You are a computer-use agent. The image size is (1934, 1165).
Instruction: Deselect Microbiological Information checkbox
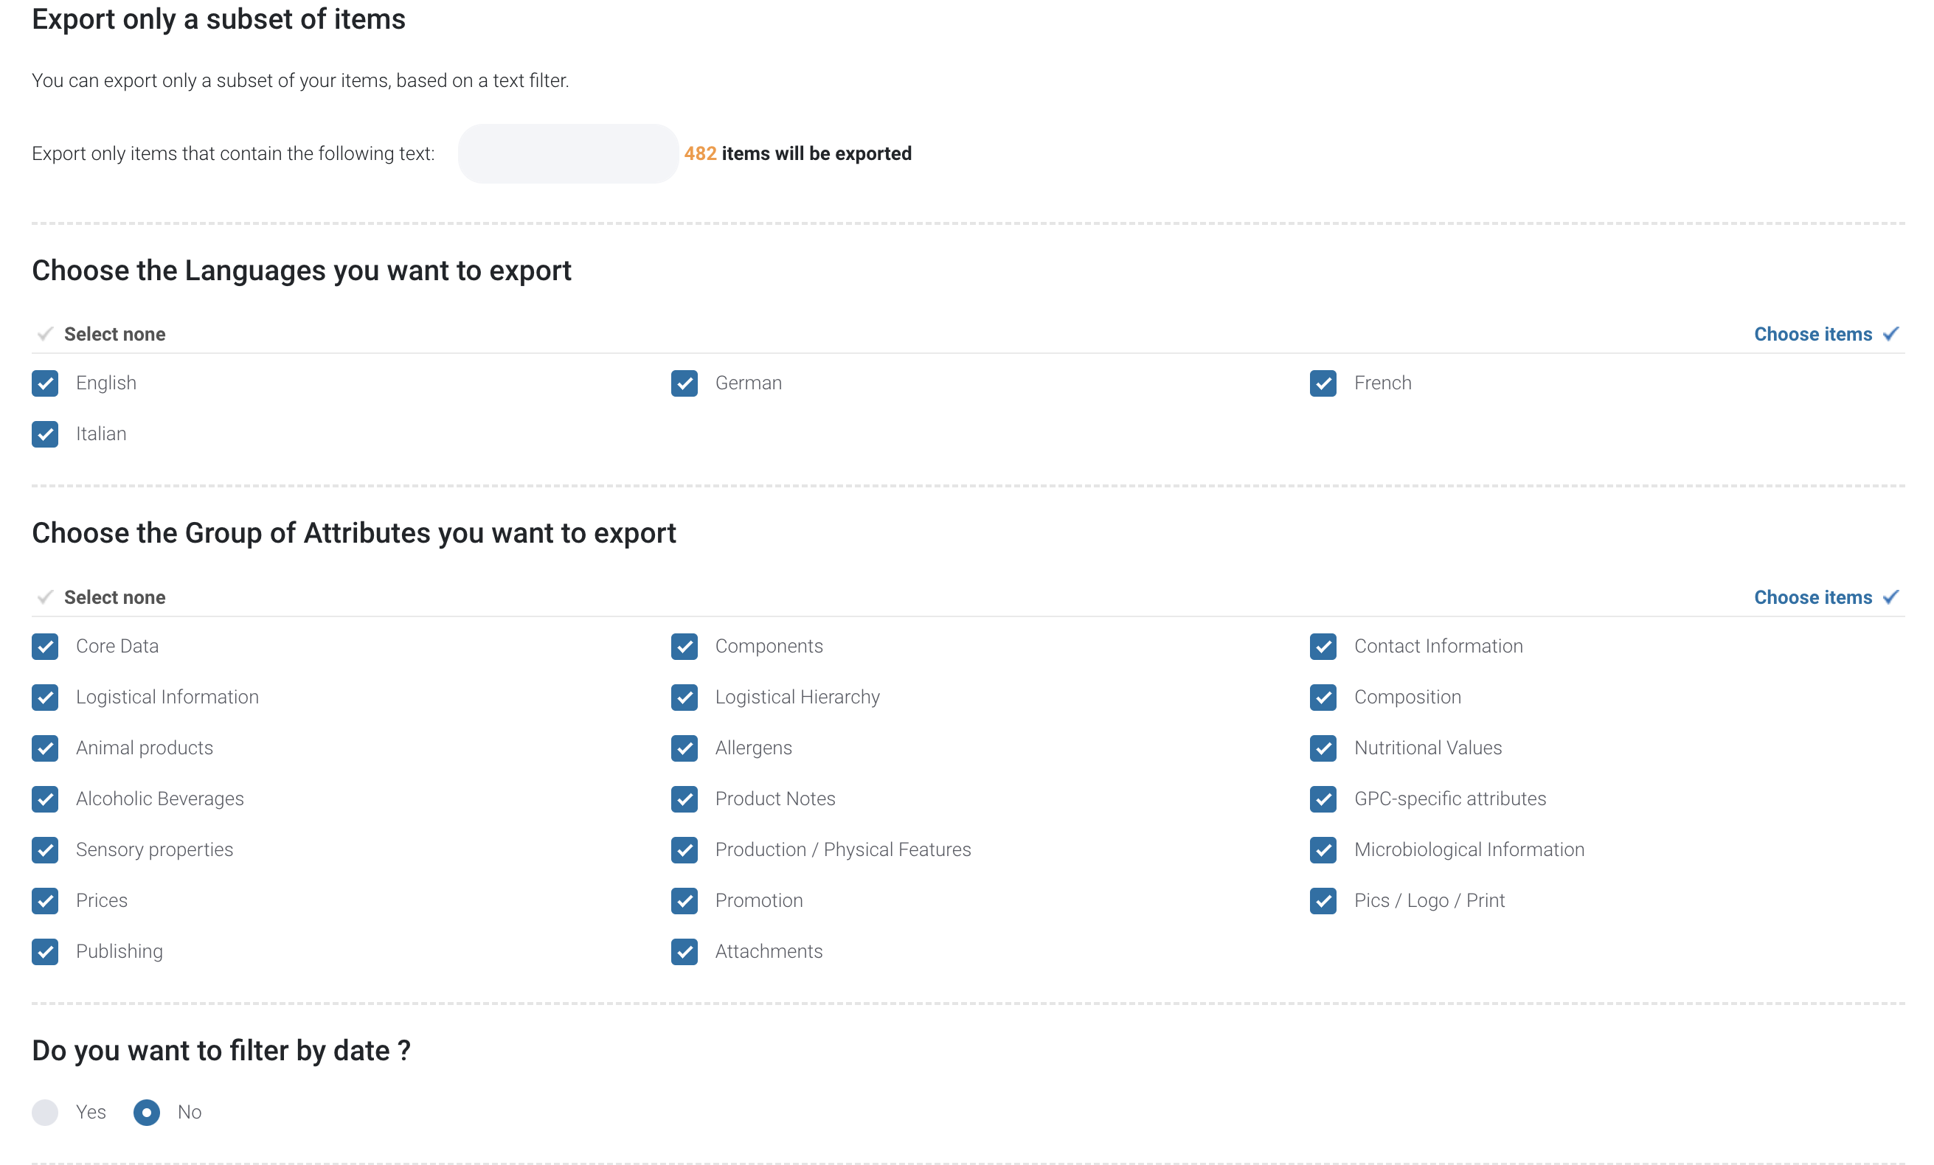(x=1323, y=849)
